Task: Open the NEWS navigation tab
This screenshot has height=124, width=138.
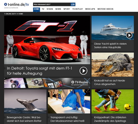Action: click(58, 9)
